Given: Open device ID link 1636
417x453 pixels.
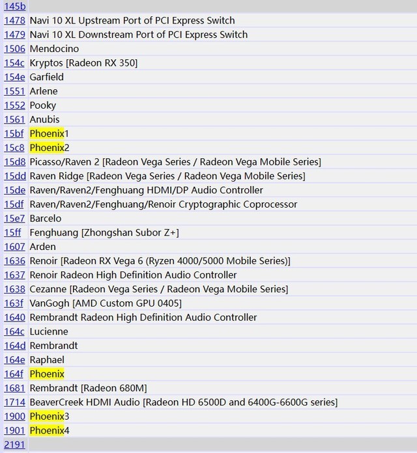Looking at the screenshot, I should pyautogui.click(x=15, y=261).
